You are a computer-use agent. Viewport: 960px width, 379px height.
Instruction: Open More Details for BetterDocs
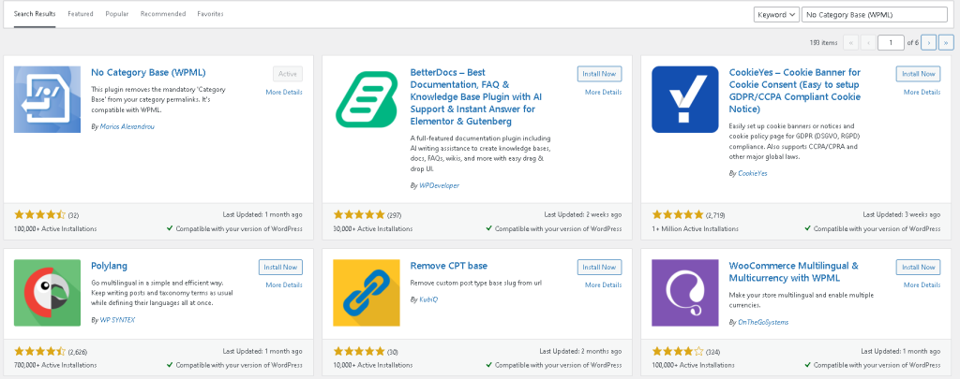[x=603, y=92]
